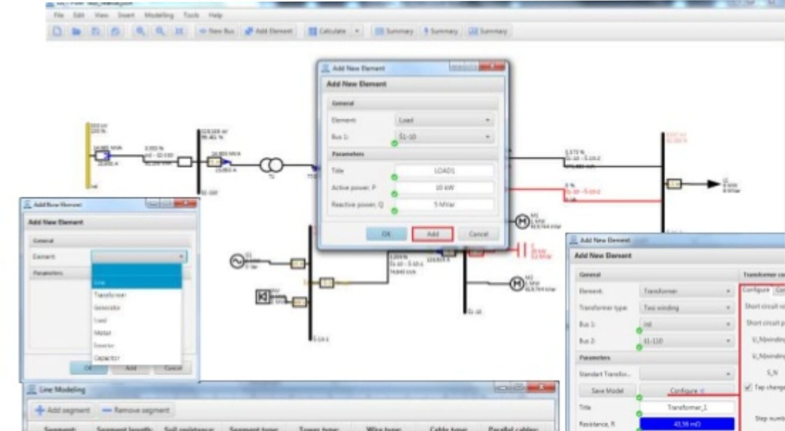
Task: Toggle the Tap changer checkbox
Action: click(x=748, y=387)
